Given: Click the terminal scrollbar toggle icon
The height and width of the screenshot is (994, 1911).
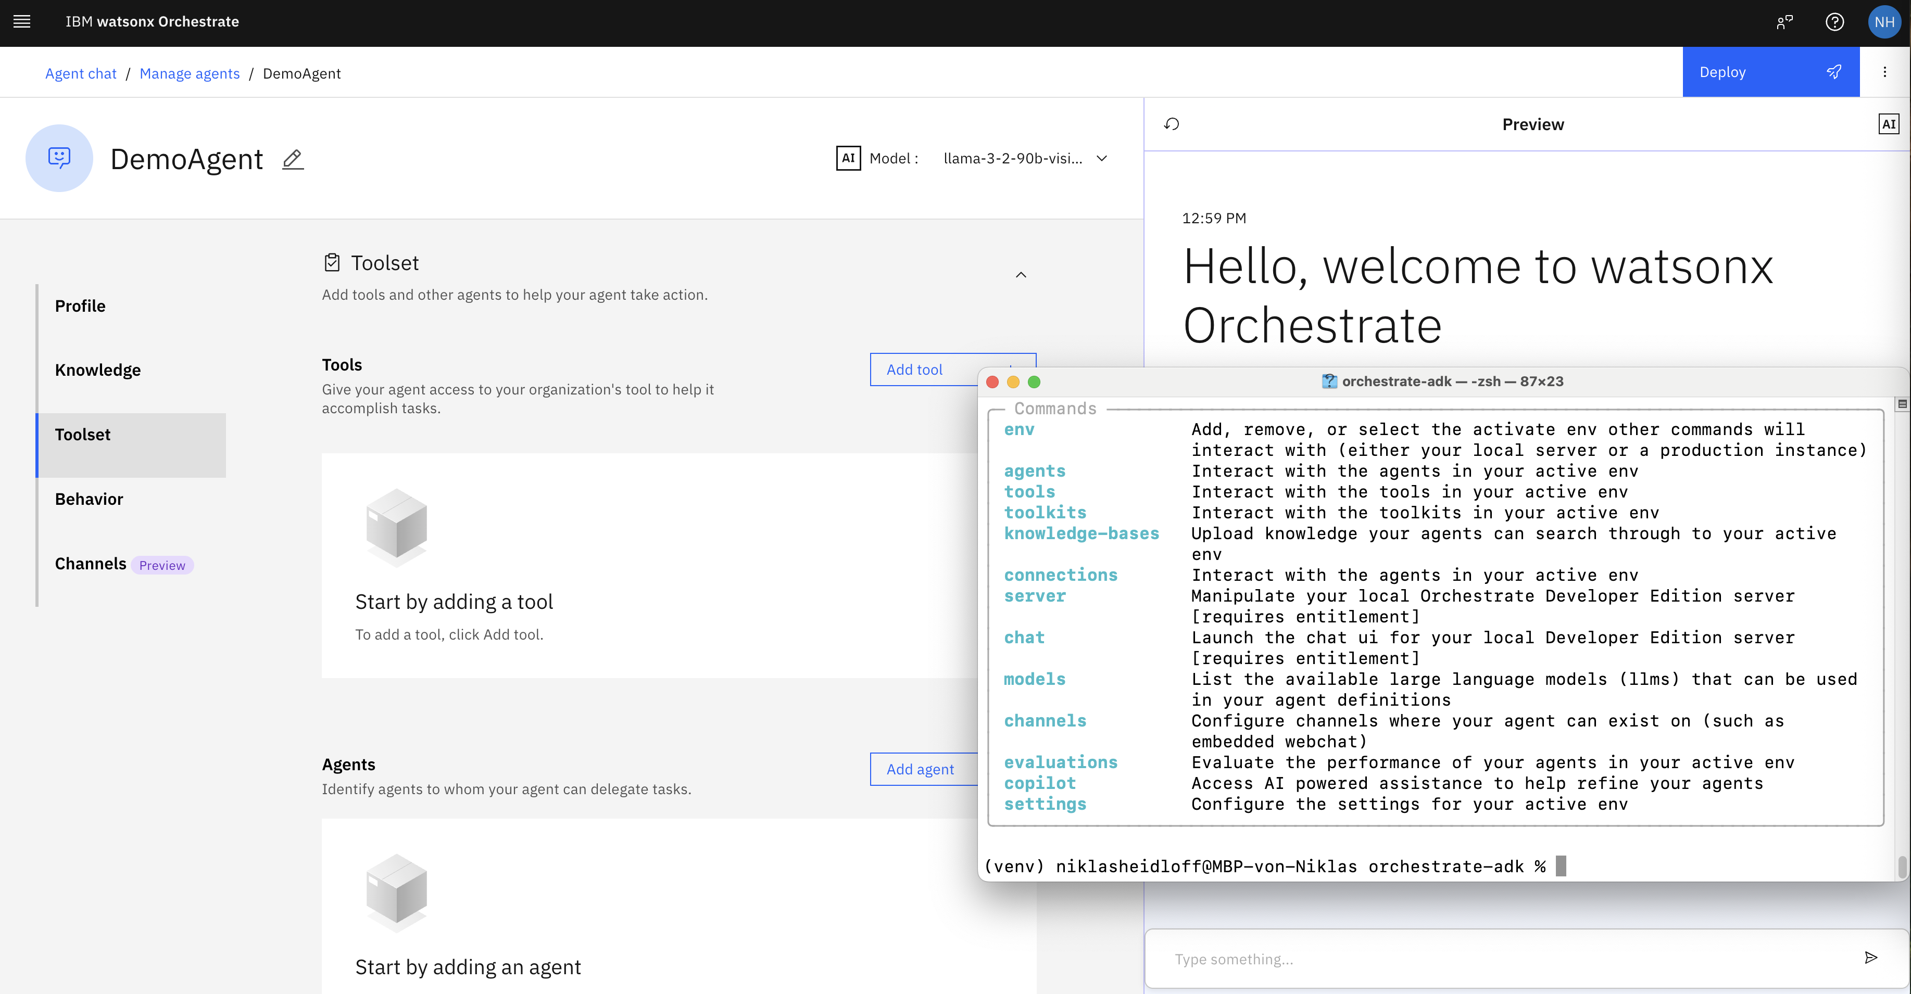Looking at the screenshot, I should [1902, 404].
